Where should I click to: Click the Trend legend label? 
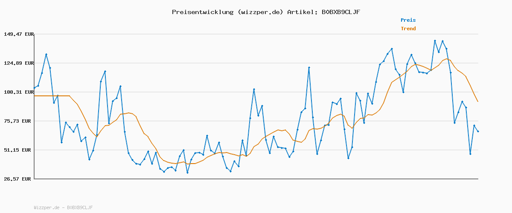tap(408, 29)
